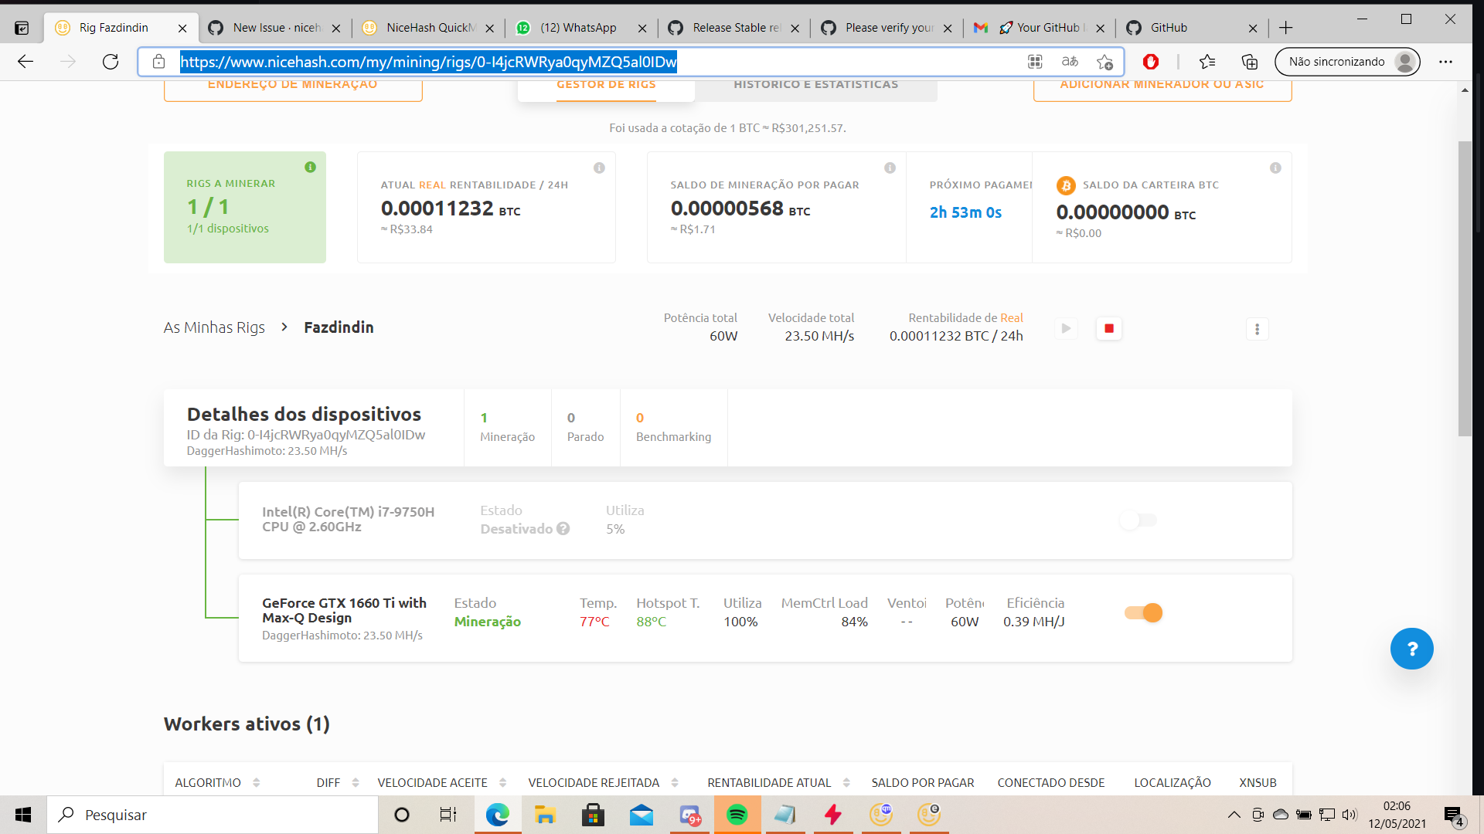Stop mining with the red stop icon
The width and height of the screenshot is (1484, 834).
tap(1108, 328)
